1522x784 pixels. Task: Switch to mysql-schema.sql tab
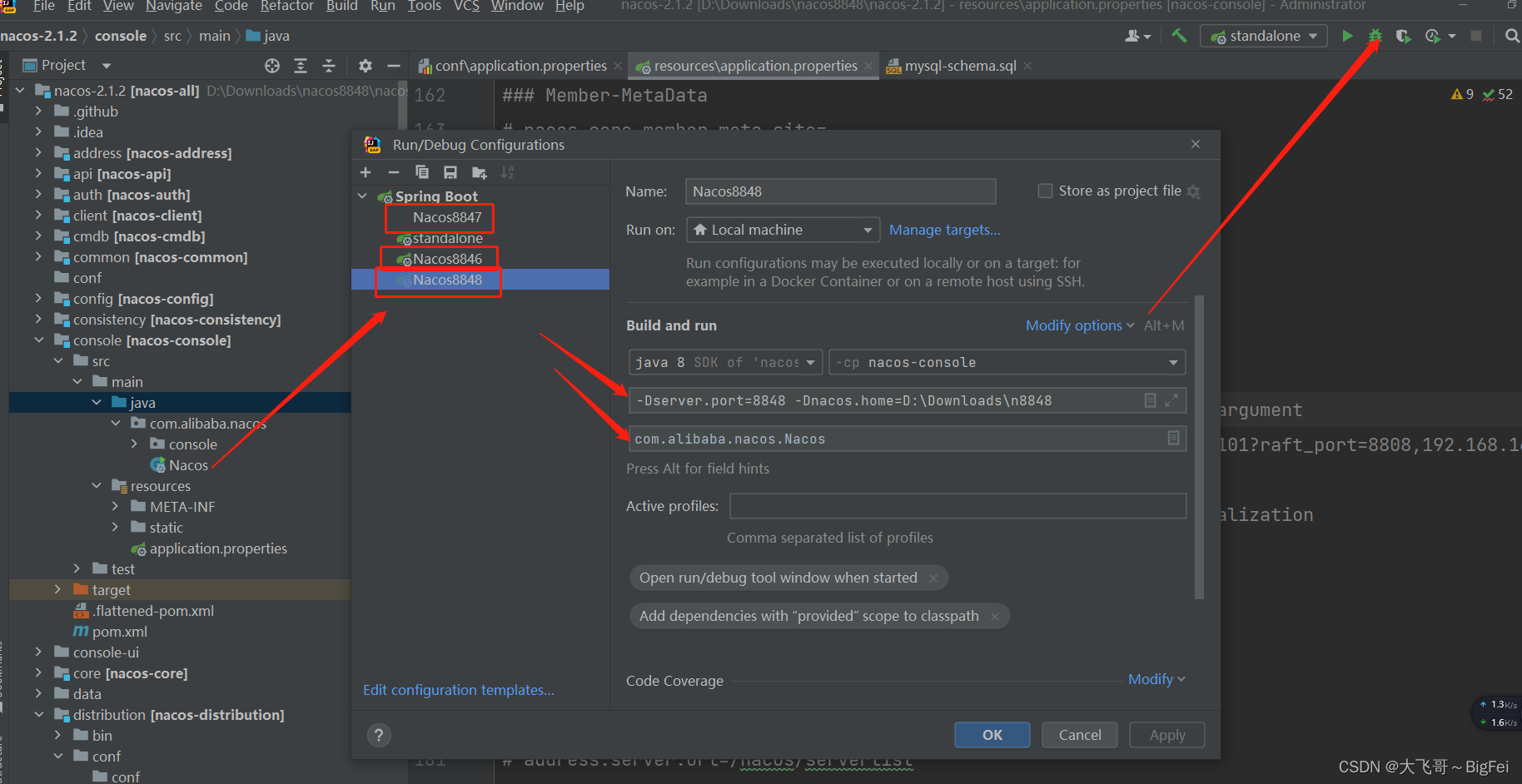coord(959,66)
